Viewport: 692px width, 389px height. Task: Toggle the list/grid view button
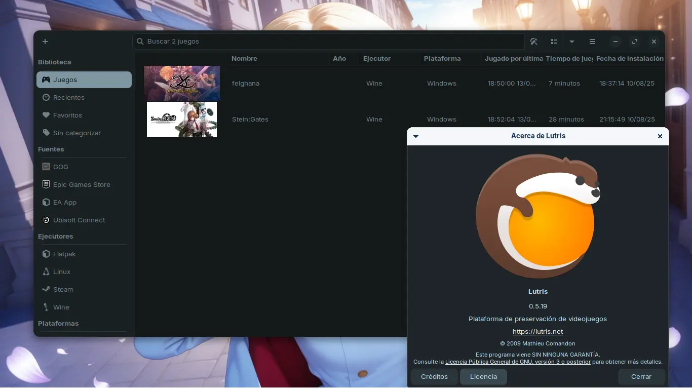[x=554, y=42]
